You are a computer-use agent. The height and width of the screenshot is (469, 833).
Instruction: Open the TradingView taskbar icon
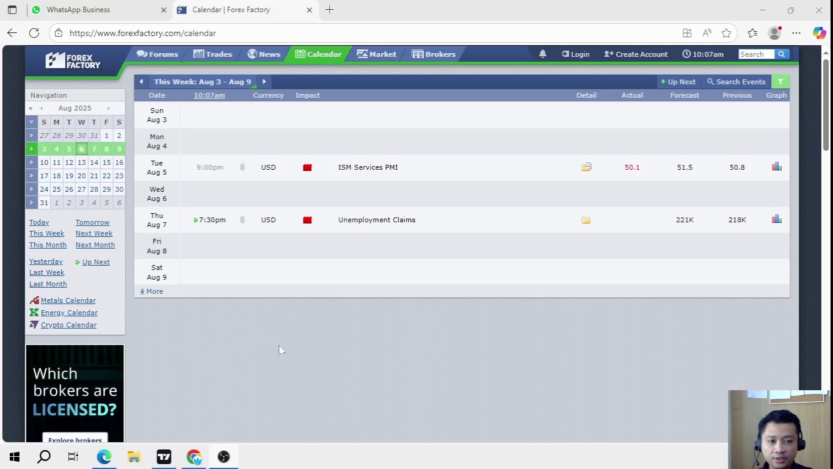(164, 457)
